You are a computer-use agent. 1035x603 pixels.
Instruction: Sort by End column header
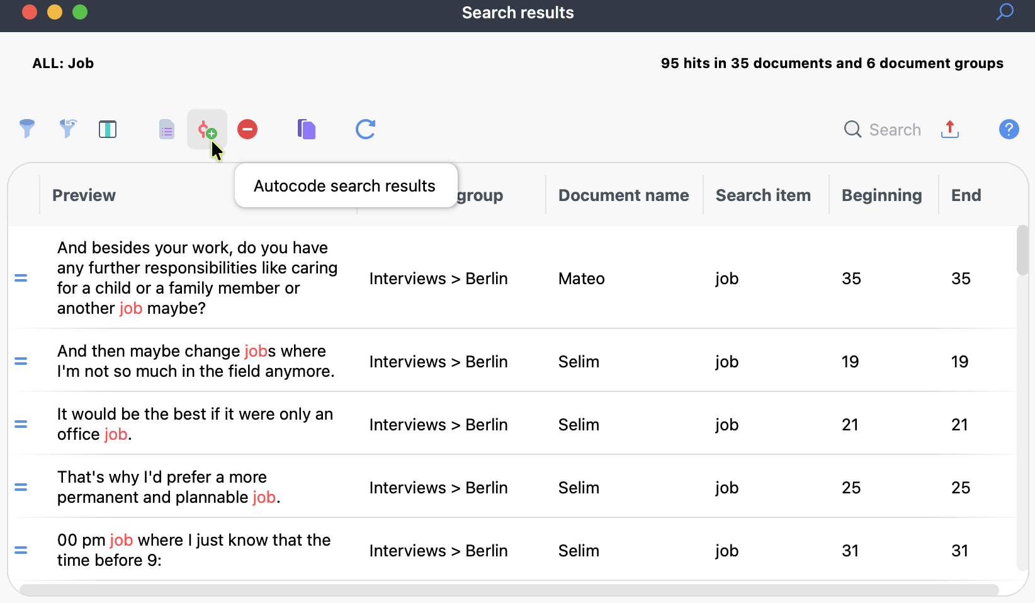tap(966, 195)
